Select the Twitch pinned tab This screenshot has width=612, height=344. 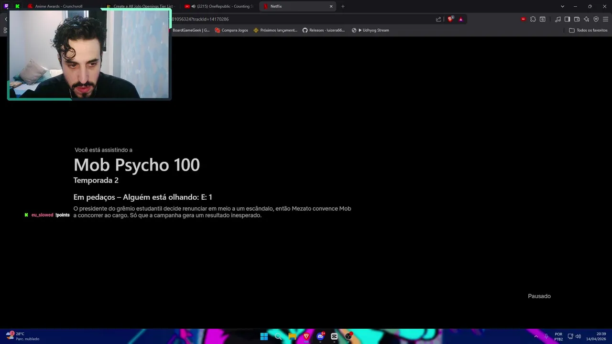6,6
